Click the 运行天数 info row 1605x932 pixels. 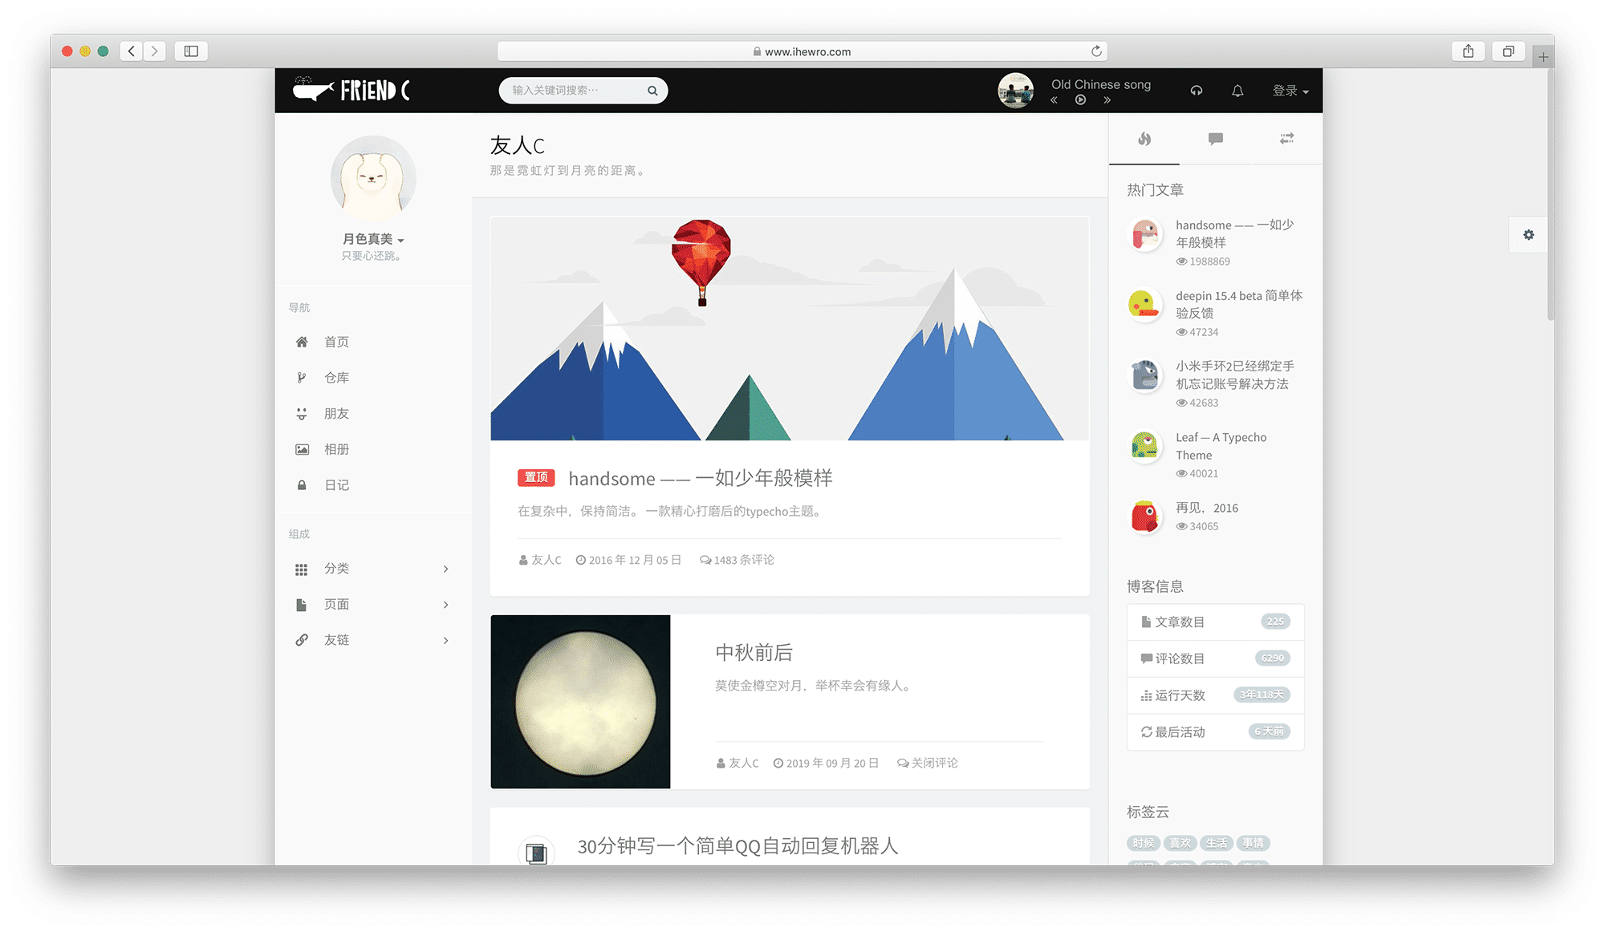1215,695
